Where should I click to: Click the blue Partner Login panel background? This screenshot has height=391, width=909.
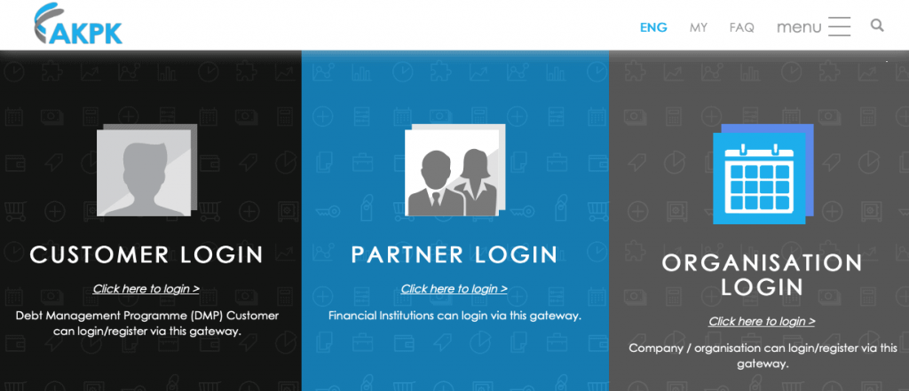tap(455, 359)
